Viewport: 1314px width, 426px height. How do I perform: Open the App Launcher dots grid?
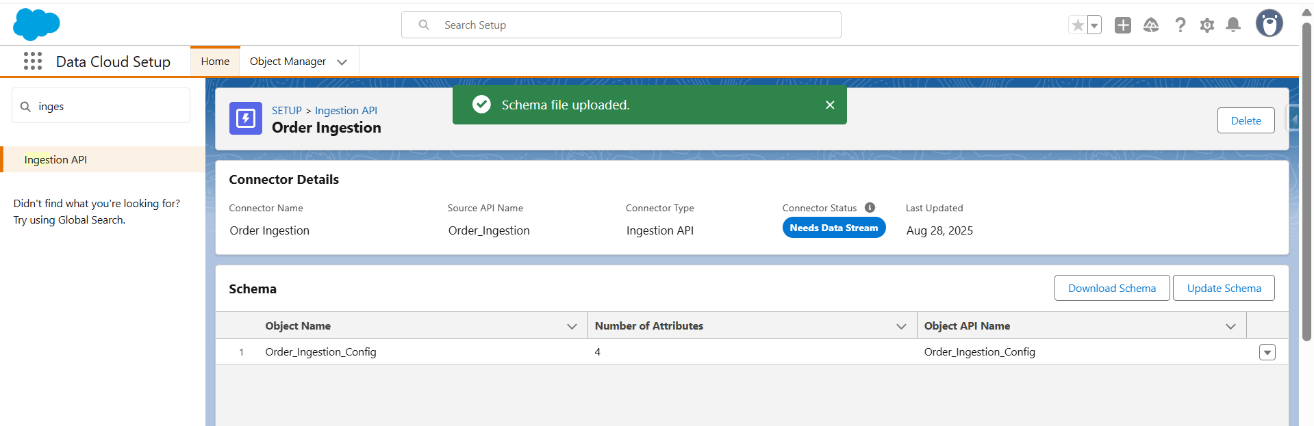click(x=32, y=61)
